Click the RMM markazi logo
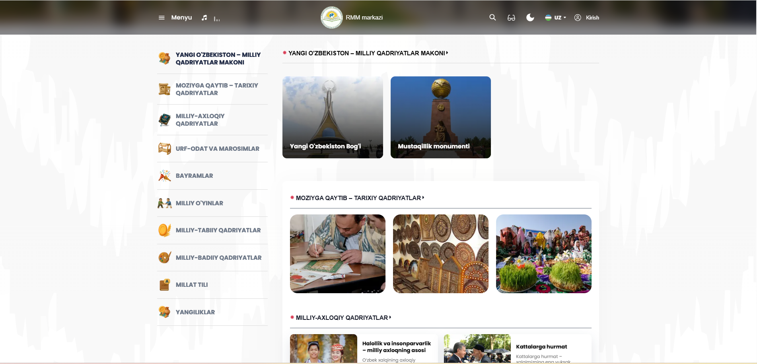 (x=331, y=18)
